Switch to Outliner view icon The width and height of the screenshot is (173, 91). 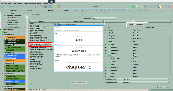(x=166, y=7)
